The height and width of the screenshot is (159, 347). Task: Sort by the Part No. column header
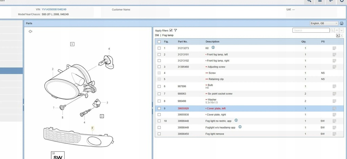(183, 41)
